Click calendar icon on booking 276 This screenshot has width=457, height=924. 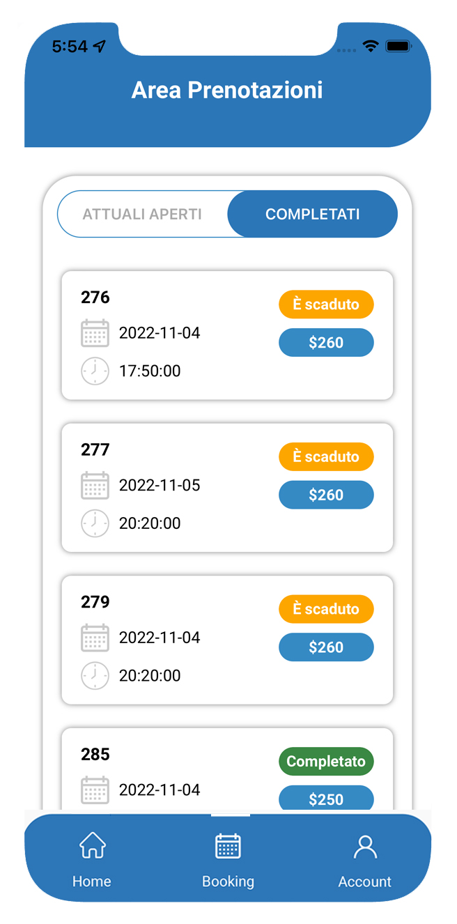coord(95,333)
